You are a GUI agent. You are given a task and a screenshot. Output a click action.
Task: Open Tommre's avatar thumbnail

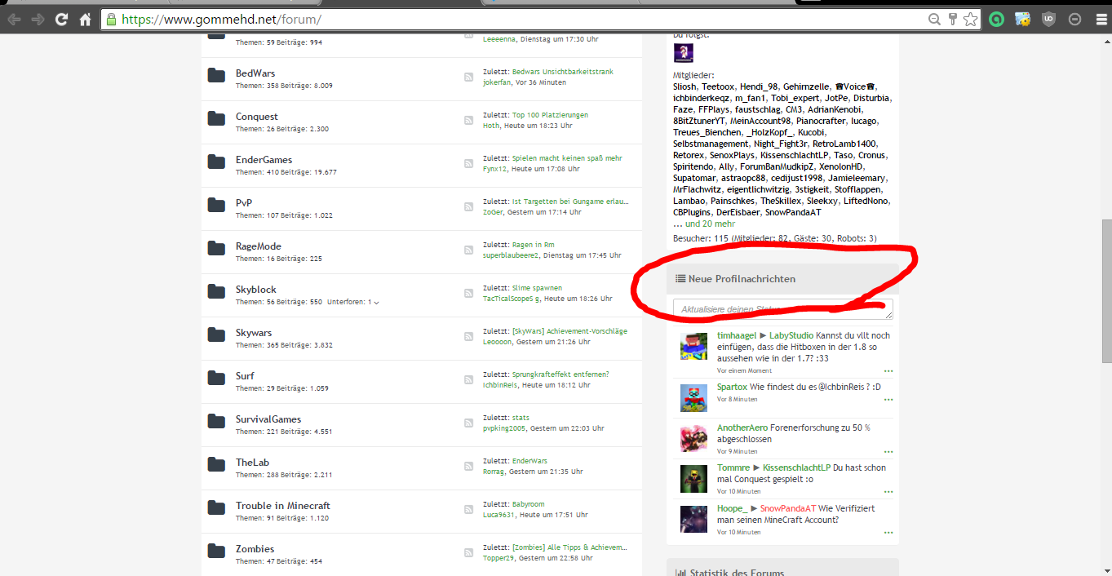coord(693,479)
